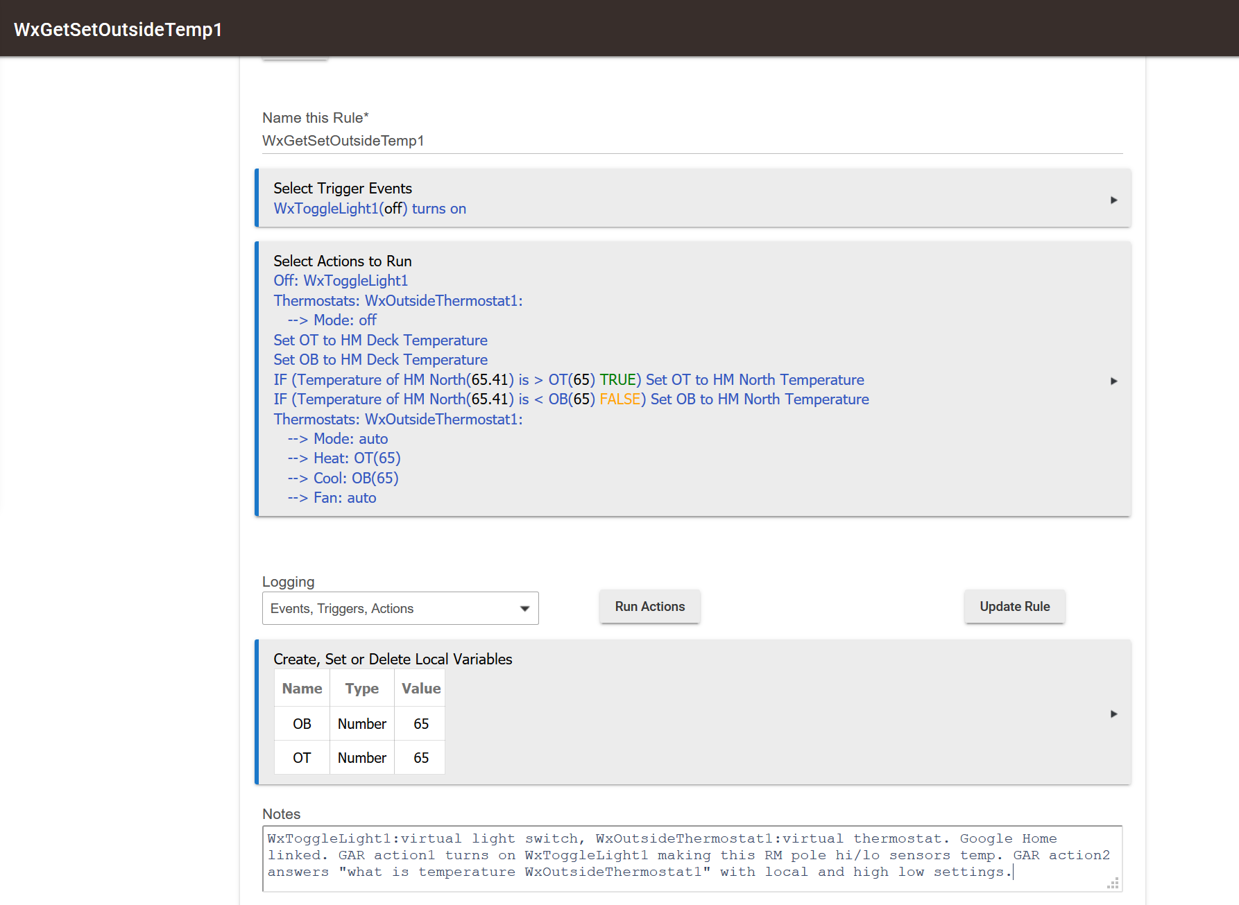Click the Value column header
The width and height of the screenshot is (1239, 905).
click(420, 689)
